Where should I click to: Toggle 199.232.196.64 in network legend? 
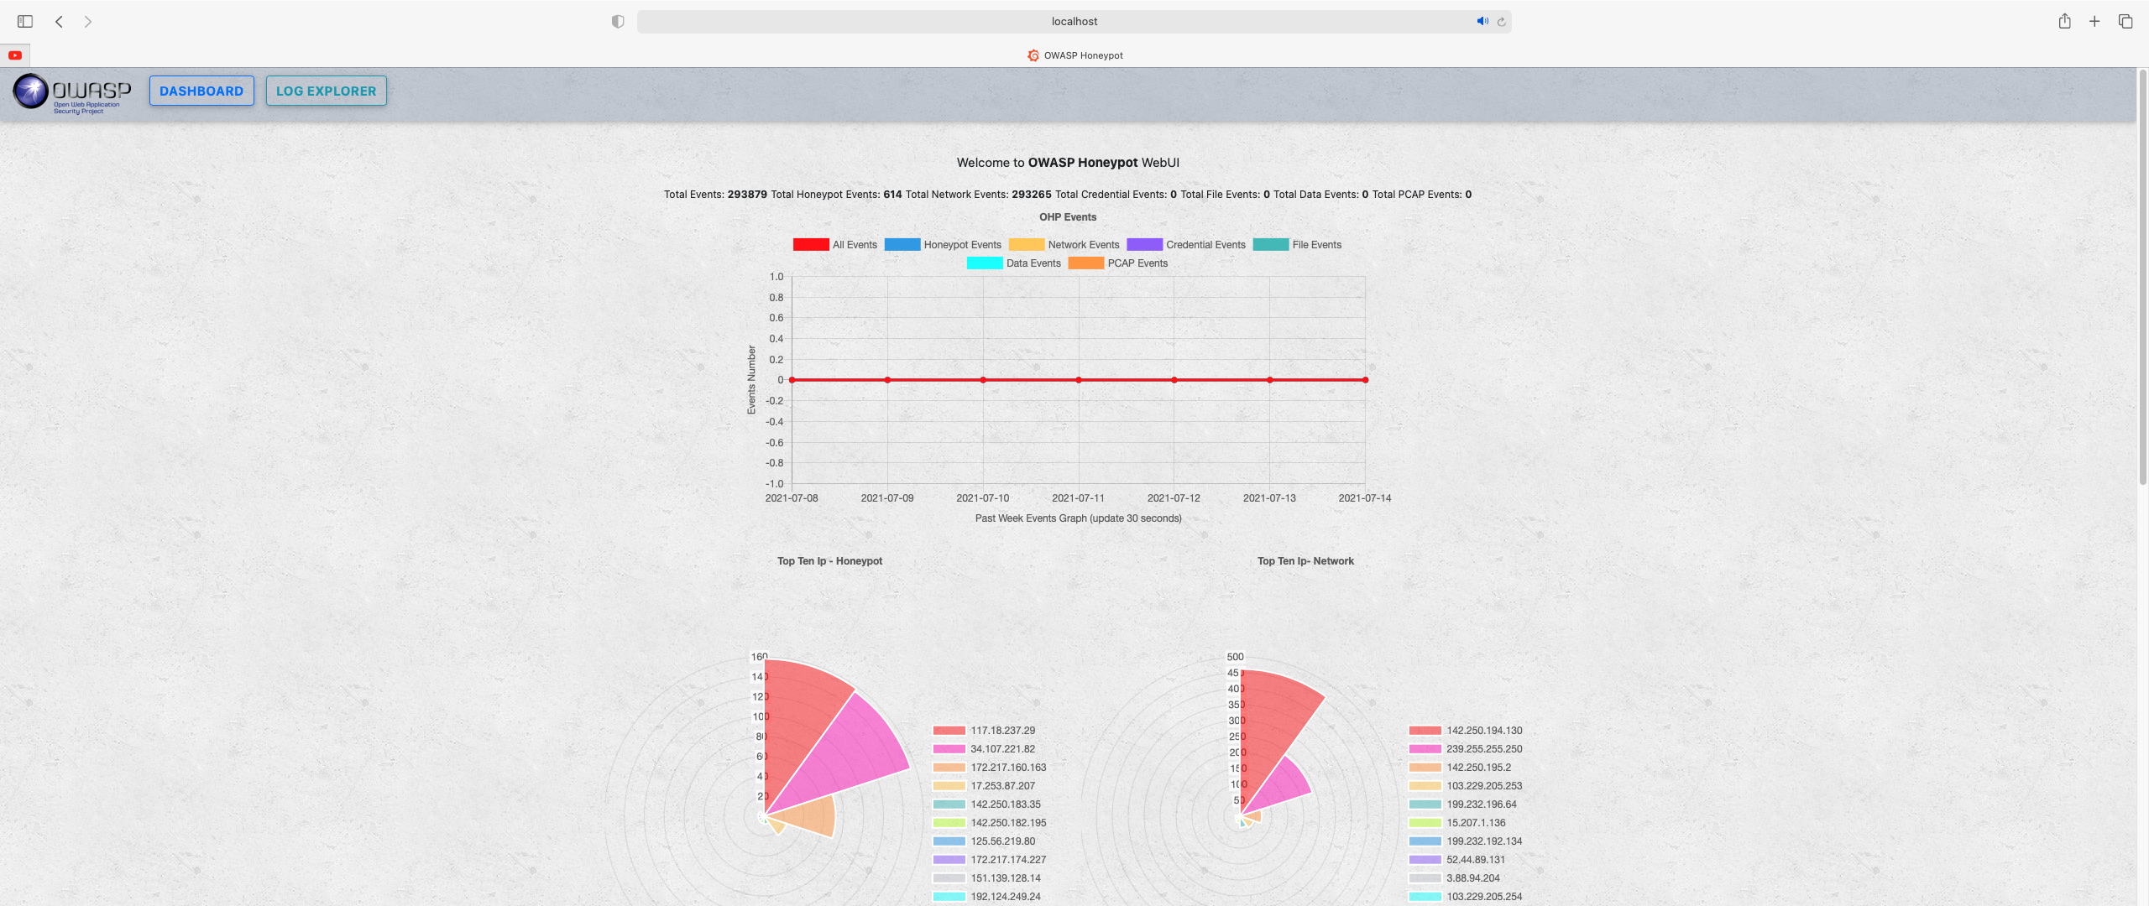(x=1425, y=804)
